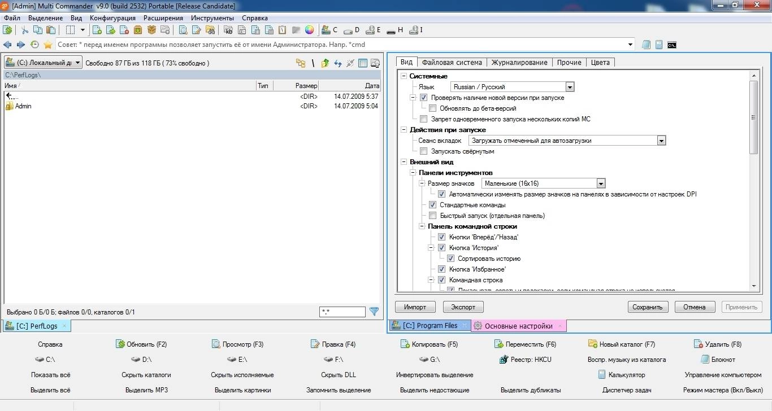This screenshot has width=772, height=411.
Task: Switch to 'Журналирование' tab
Action: click(x=519, y=62)
